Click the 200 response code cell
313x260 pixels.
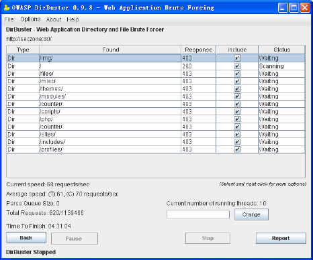pos(198,66)
